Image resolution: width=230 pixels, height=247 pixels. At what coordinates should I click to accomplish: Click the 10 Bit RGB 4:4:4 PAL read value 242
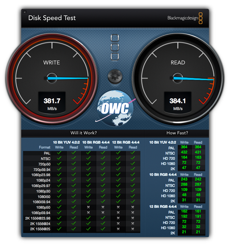tap(198, 180)
